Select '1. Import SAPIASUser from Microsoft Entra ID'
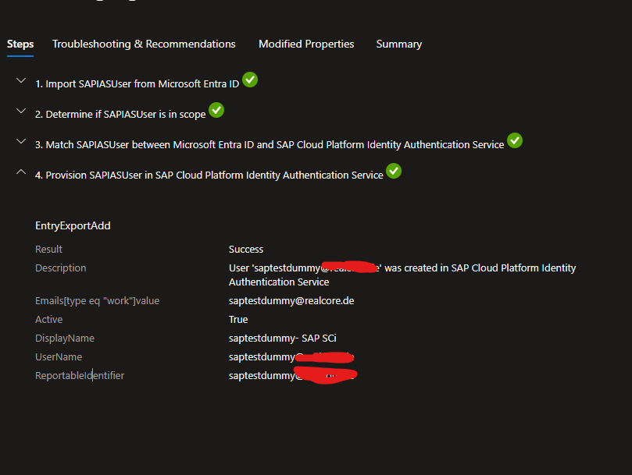 pyautogui.click(x=137, y=83)
